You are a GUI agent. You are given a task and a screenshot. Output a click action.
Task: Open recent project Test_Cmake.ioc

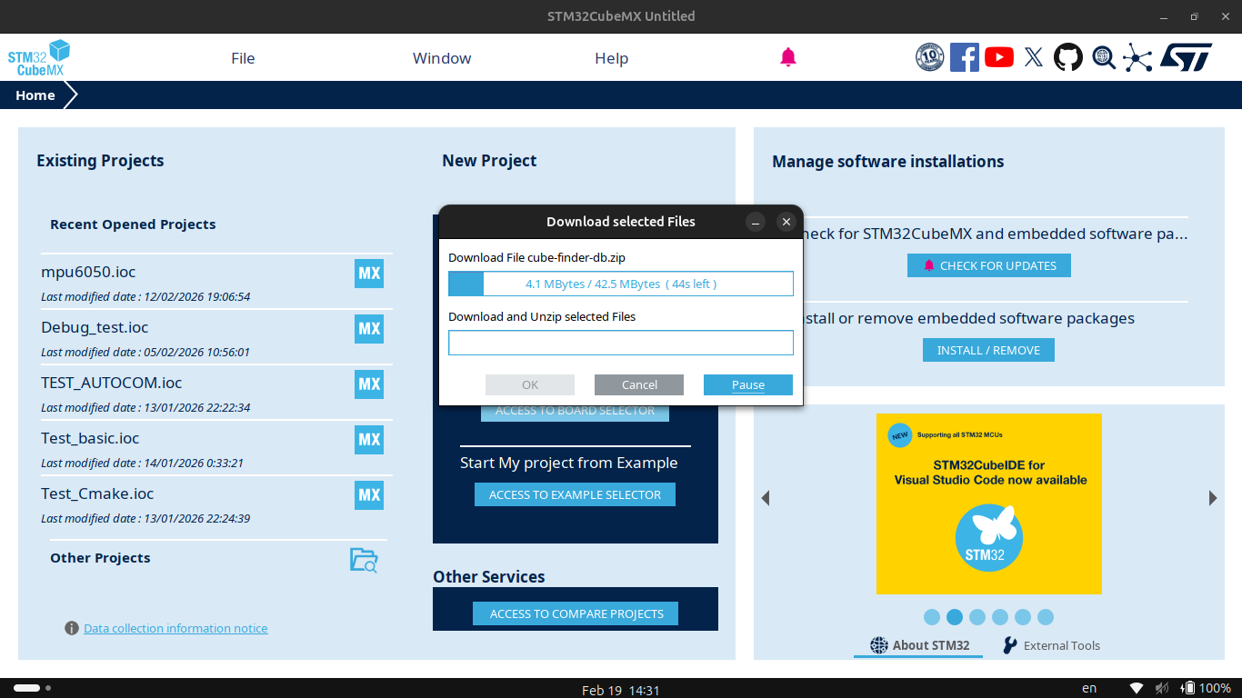click(97, 494)
